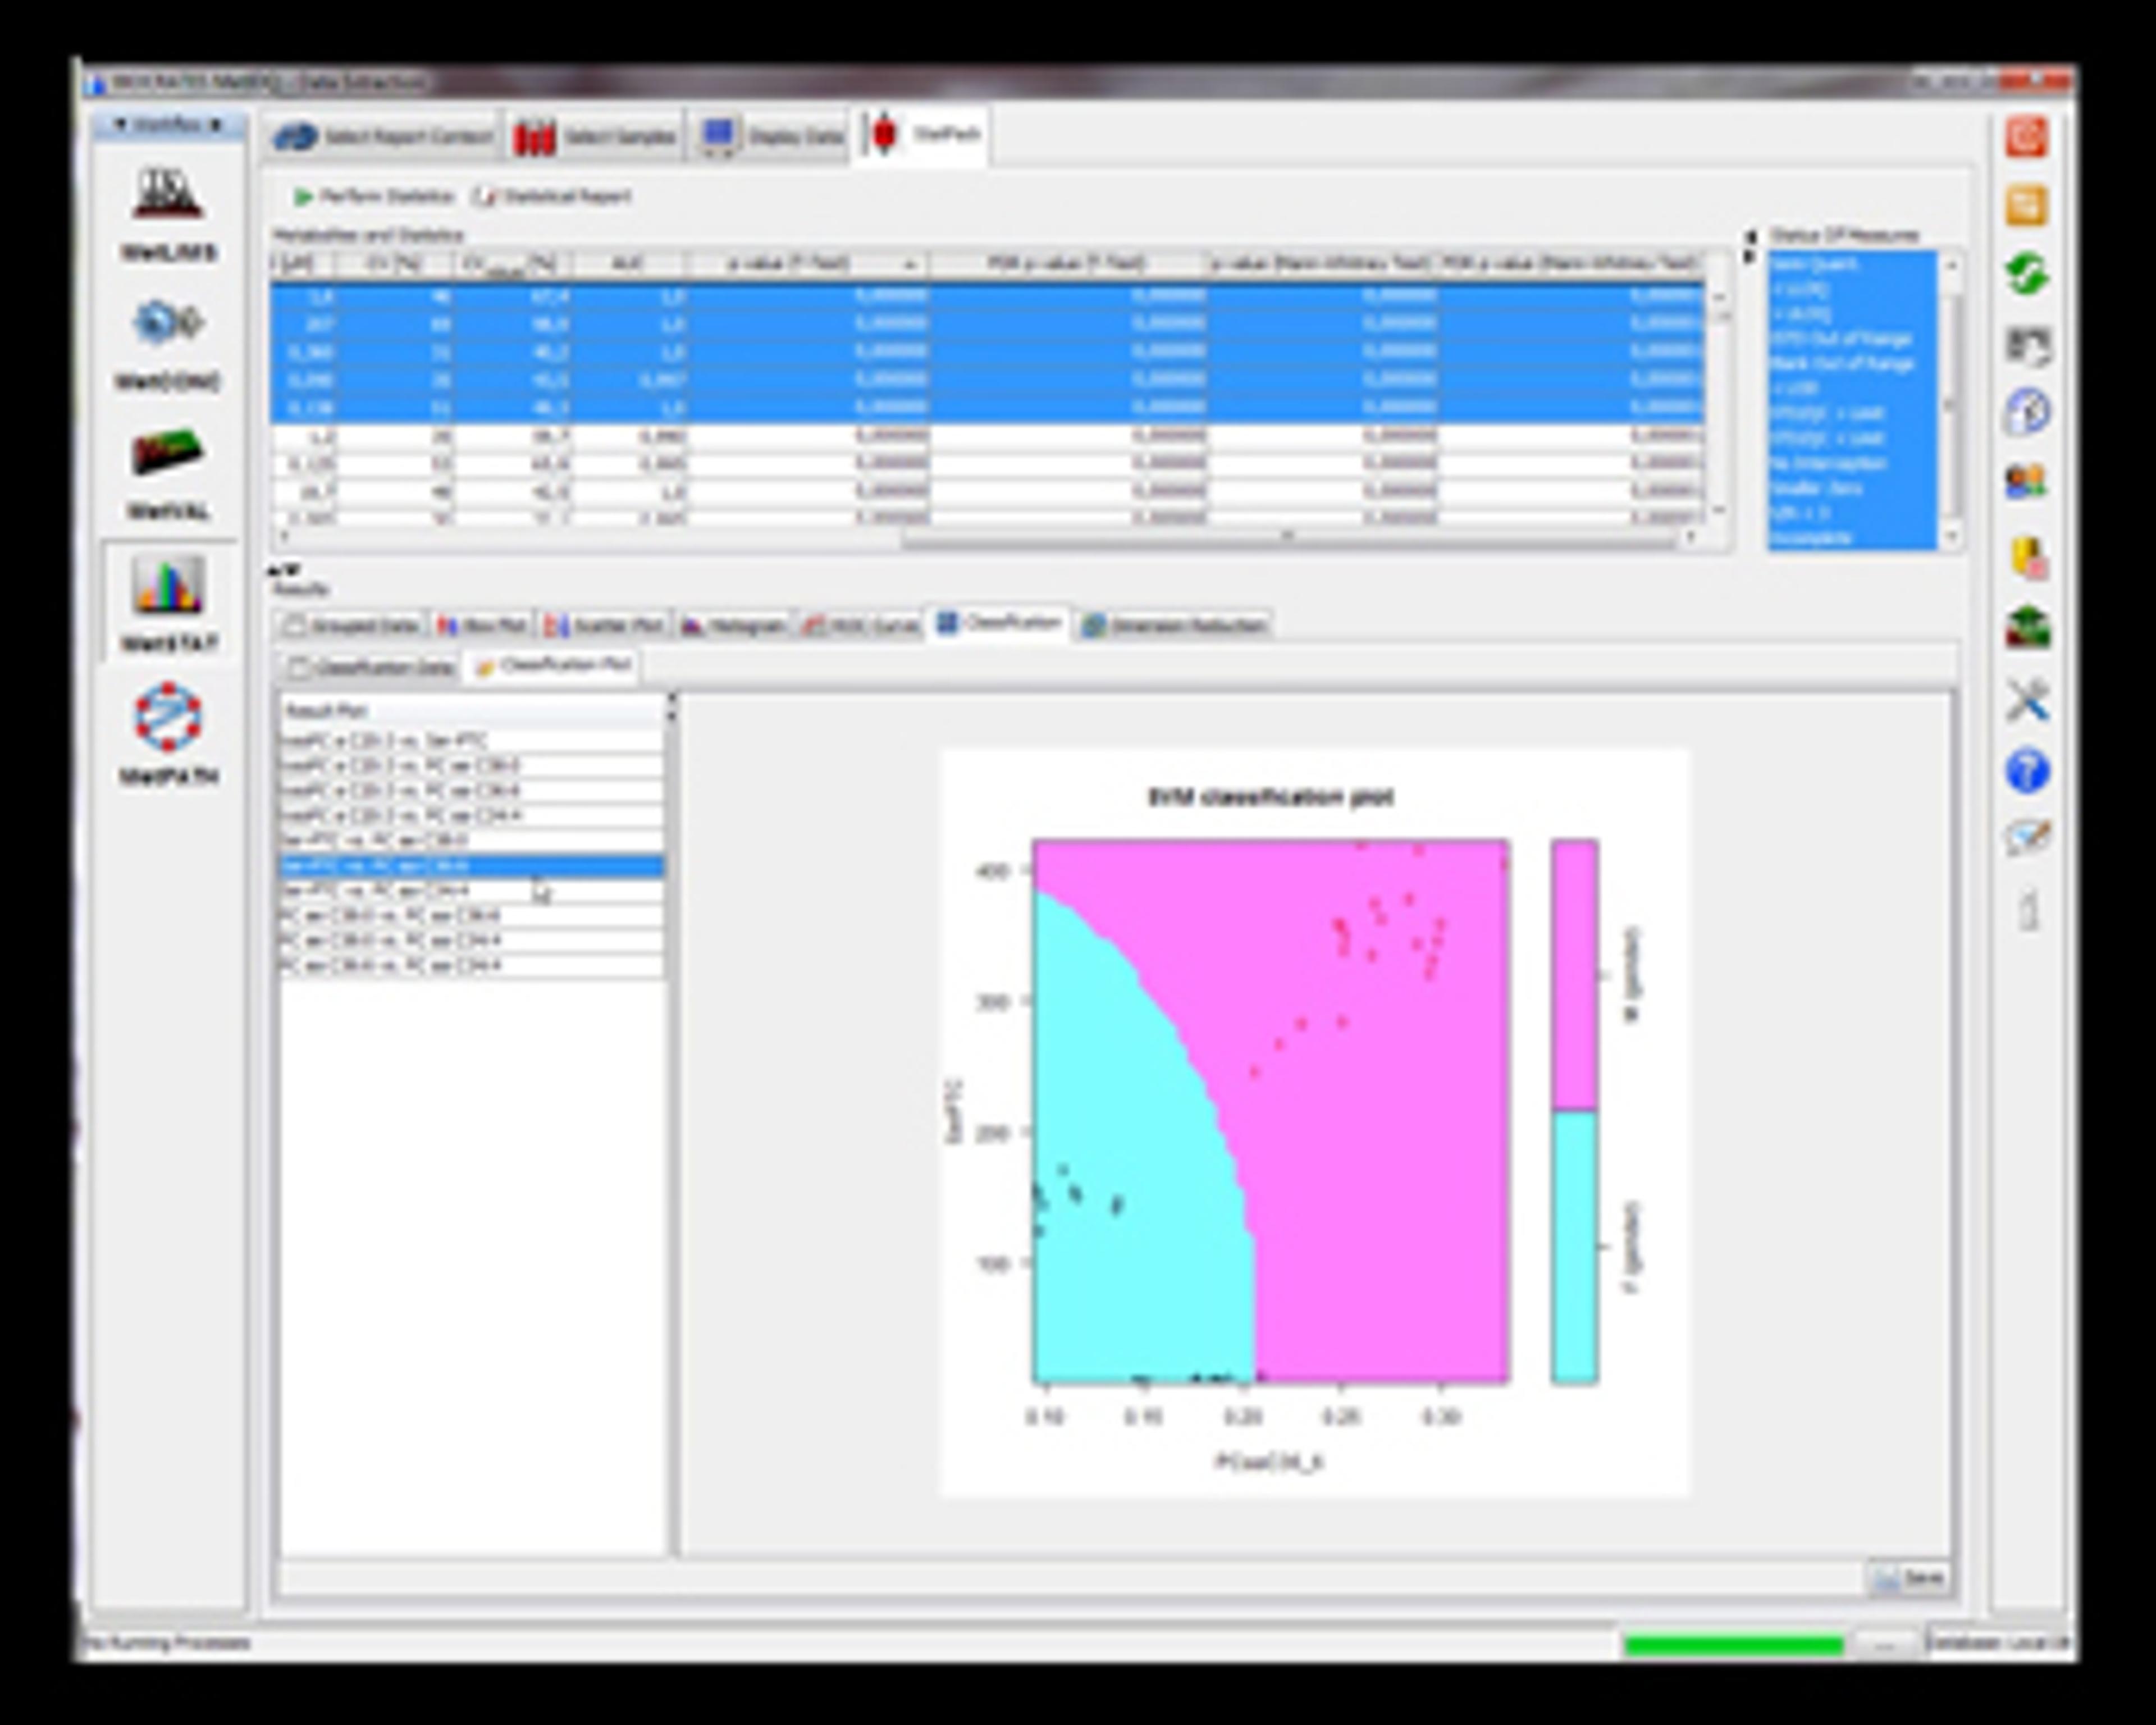
Task: Click the red icon at the top of the right toolbar
Action: pyautogui.click(x=2026, y=137)
